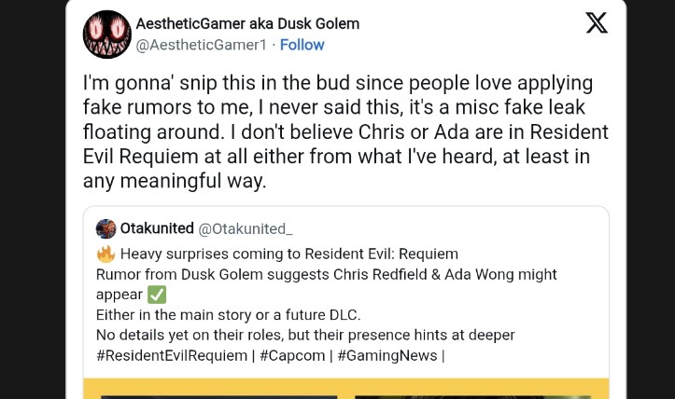Viewport: 675px width, 399px height.
Task: Click the 'Rumor from Dusk Golem suggests' line
Action: pos(326,274)
